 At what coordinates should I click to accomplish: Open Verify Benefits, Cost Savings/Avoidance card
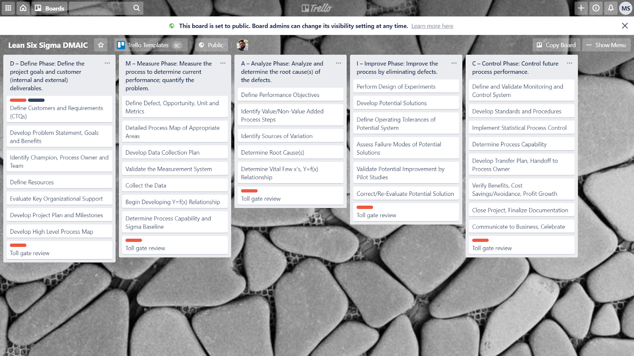(521, 189)
